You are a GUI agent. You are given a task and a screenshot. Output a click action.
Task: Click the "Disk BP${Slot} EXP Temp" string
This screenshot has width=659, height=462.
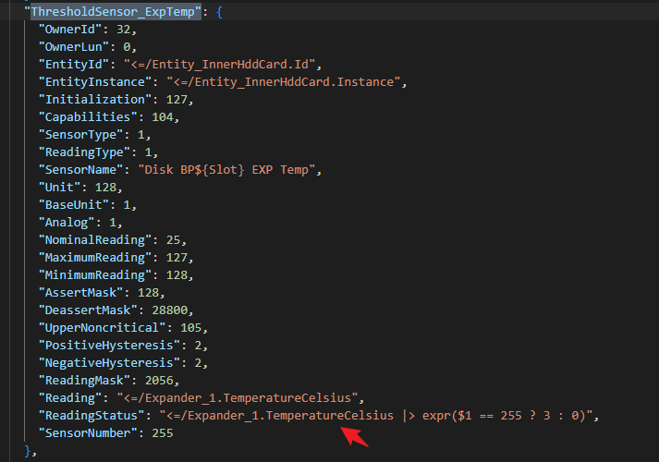tap(228, 170)
